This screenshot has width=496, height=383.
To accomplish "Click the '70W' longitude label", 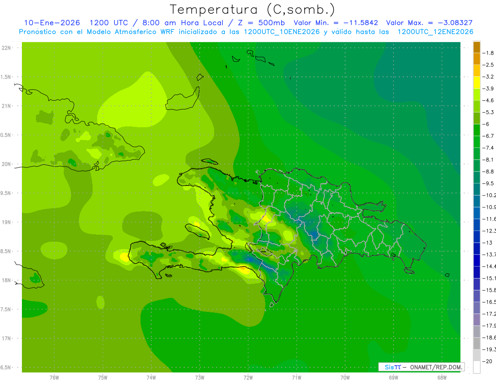I will click(x=345, y=377).
